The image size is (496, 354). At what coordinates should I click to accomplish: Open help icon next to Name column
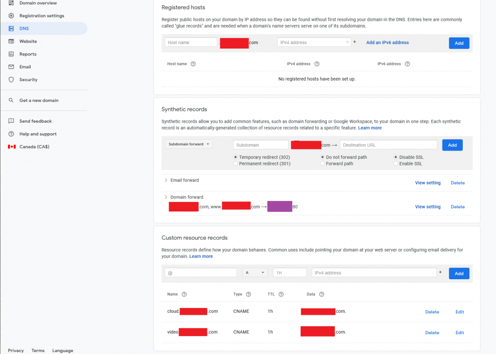coord(184,294)
